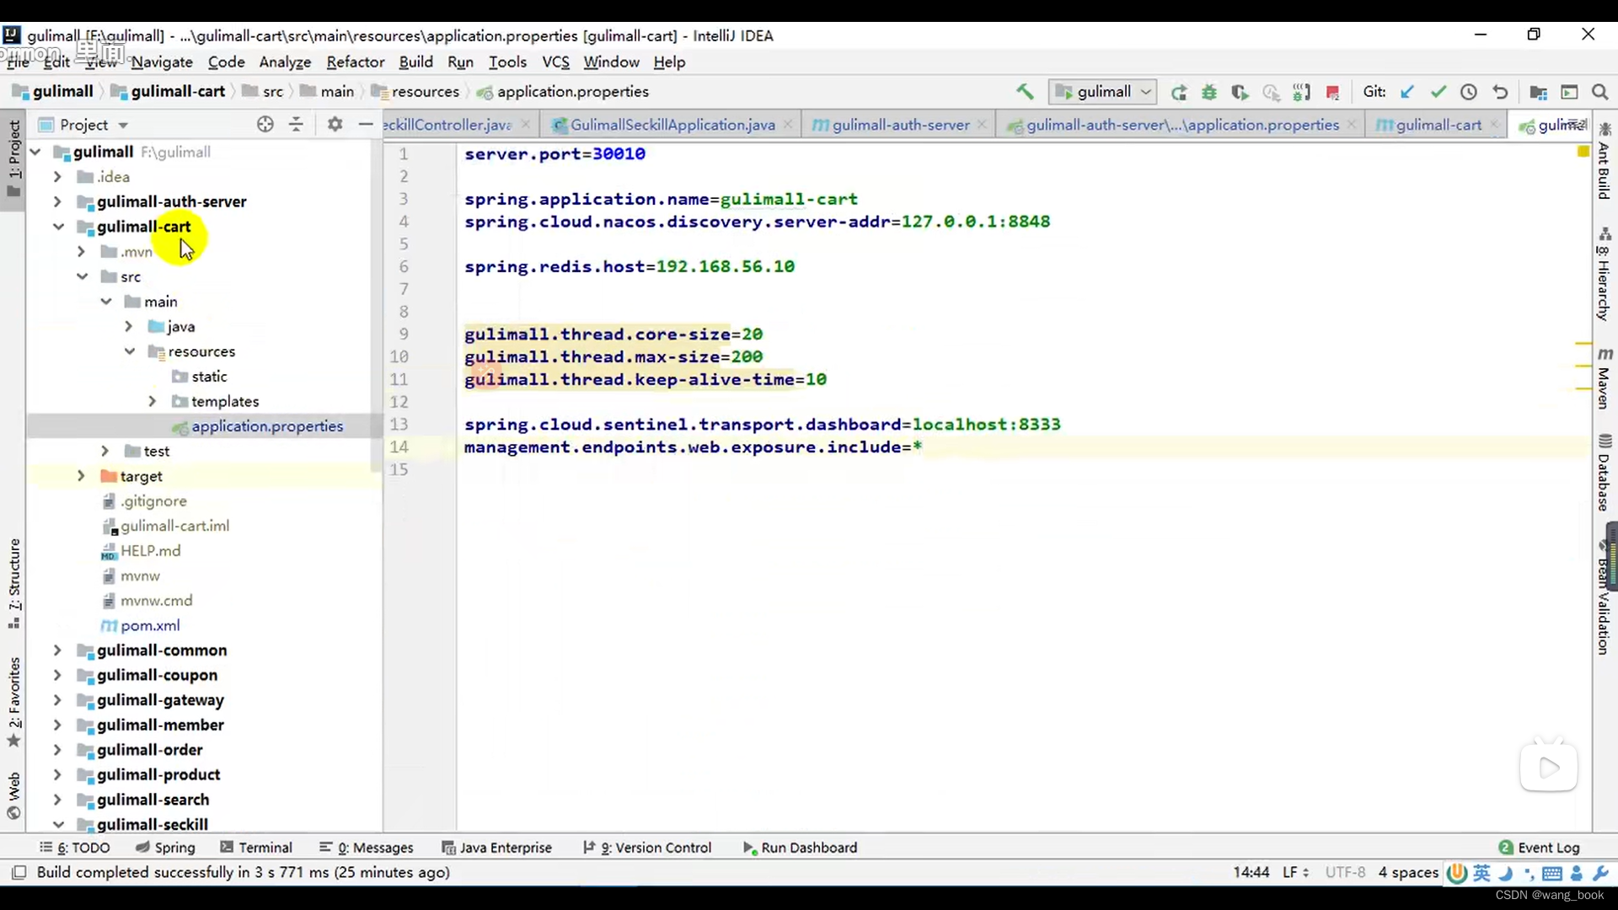The image size is (1618, 910).
Task: Expand the .idea folder
Action: click(x=57, y=177)
